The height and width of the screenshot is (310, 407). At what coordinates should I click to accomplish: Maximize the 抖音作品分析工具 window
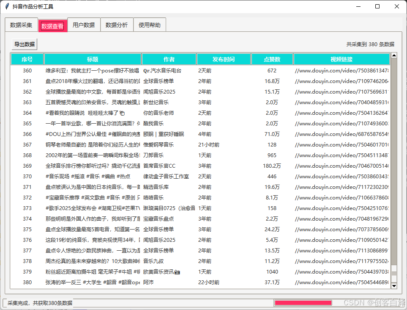pos(378,6)
